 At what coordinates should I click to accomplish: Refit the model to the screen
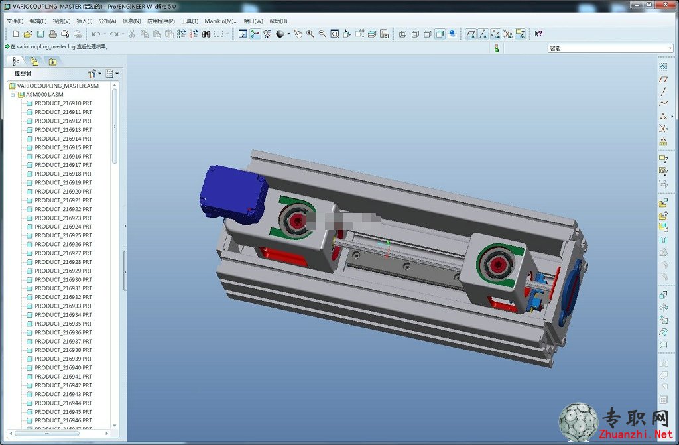point(335,34)
